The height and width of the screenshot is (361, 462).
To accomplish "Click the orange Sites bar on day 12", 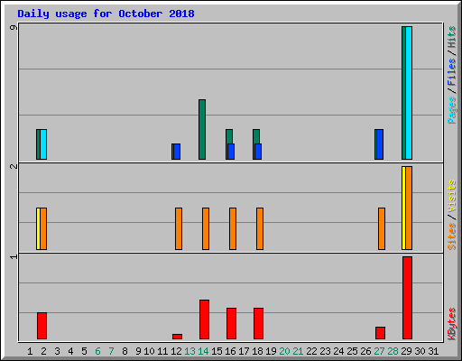I will (179, 228).
